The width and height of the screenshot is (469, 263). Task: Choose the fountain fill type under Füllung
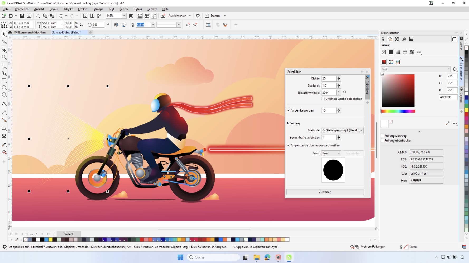click(x=398, y=52)
